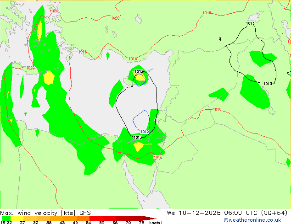The height and width of the screenshot is (224, 291).
Task: Click the date 'We 10-12-2025 06:00 UTC (00+54)'
Action: tap(227, 213)
